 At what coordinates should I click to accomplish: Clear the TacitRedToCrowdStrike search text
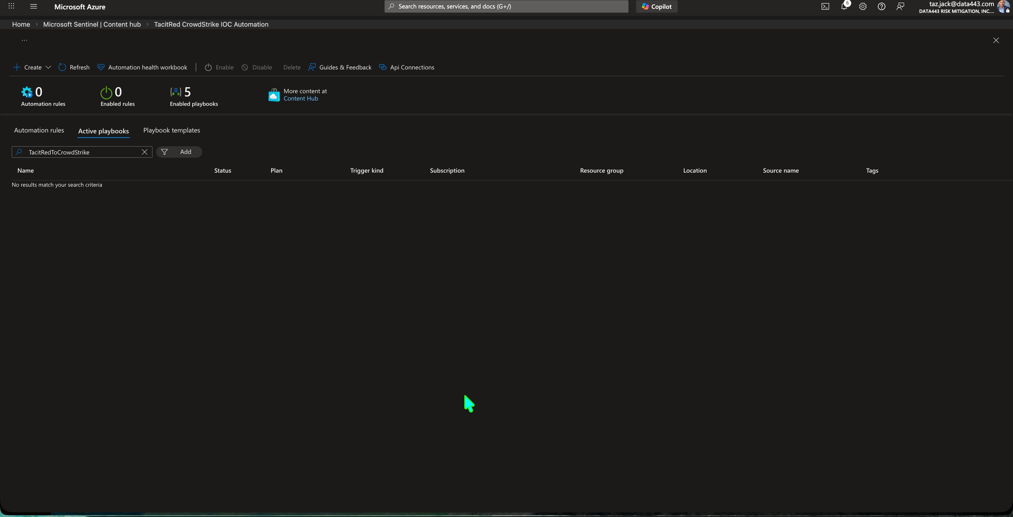click(x=144, y=152)
